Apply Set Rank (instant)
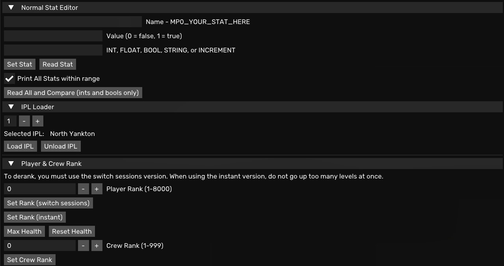The width and height of the screenshot is (504, 266). coord(35,217)
